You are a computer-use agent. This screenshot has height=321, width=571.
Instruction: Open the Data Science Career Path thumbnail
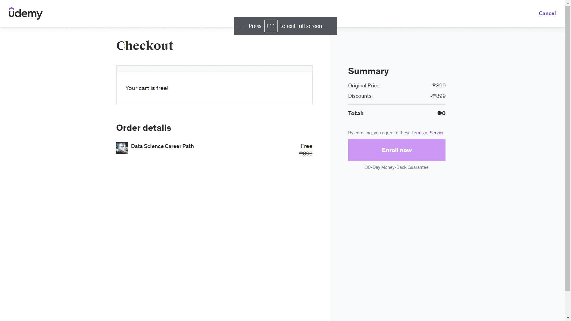pyautogui.click(x=122, y=148)
